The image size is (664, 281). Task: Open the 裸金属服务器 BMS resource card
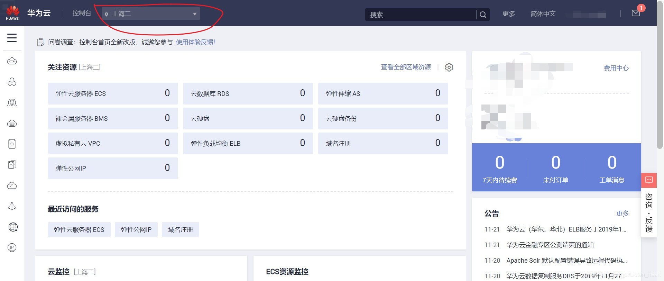(x=113, y=118)
